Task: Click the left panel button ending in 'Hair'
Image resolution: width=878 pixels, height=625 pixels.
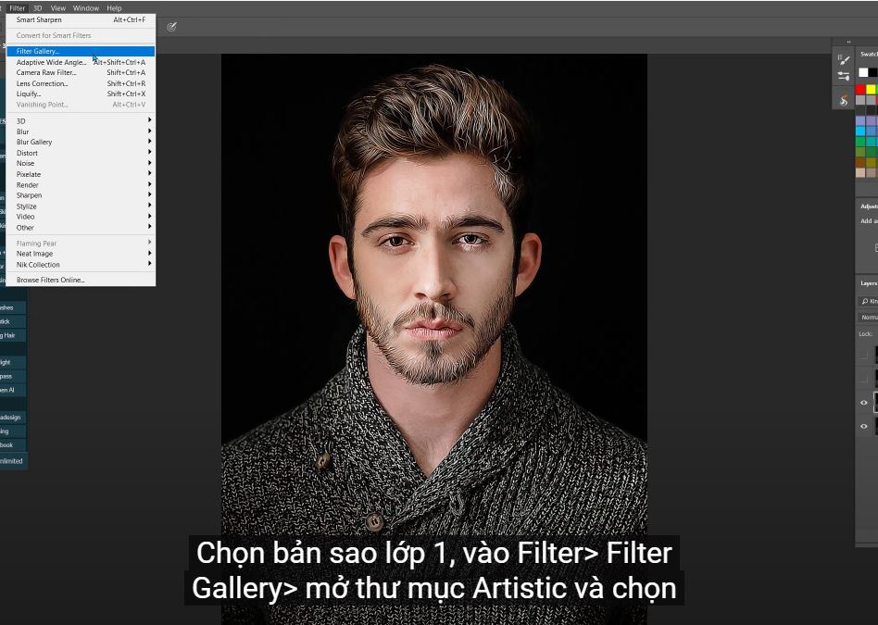Action: pos(12,335)
